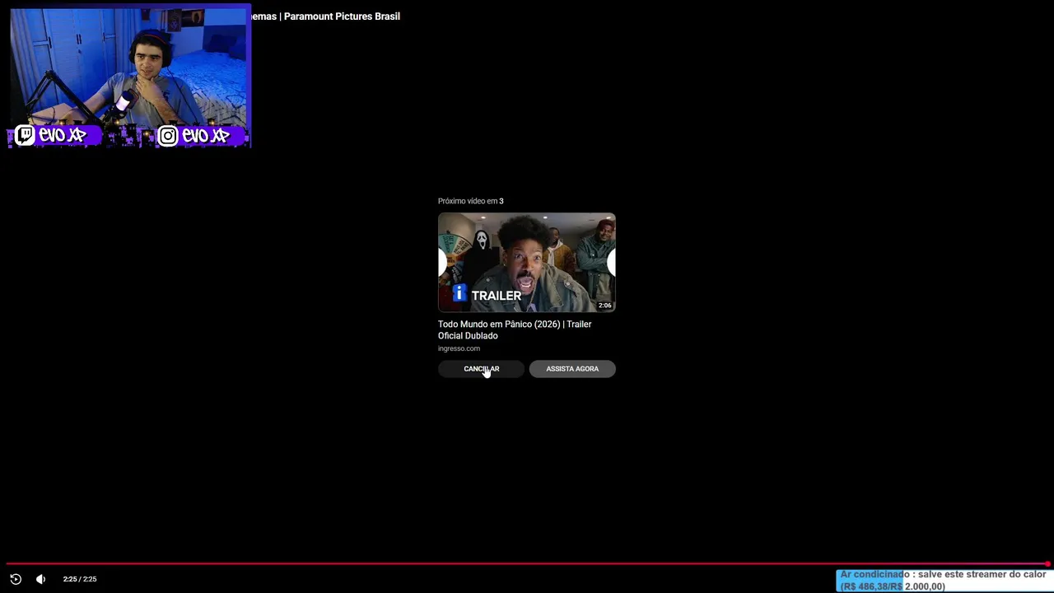Open the Todo Mundo em Pânico trailer thumbnail
Viewport: 1054px width, 593px height.
(527, 263)
